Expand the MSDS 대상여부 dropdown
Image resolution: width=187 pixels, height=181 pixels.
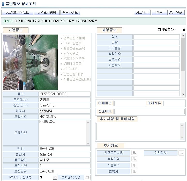(55, 177)
